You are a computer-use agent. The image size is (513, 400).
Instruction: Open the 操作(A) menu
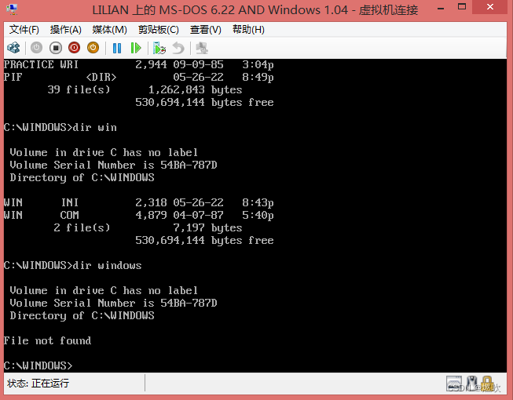[65, 30]
